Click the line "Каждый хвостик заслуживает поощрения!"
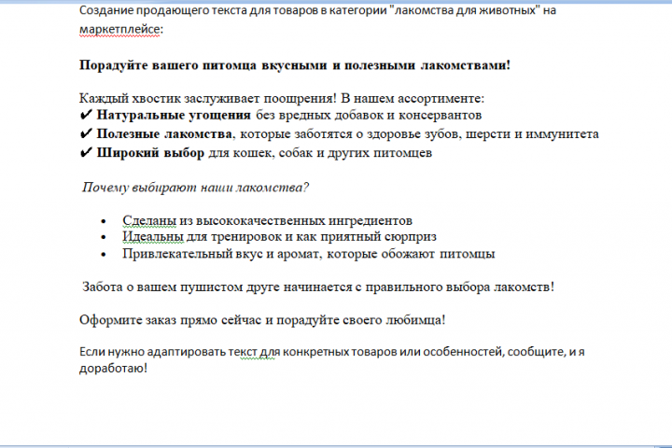Screen dimensions: 672x448 tap(208, 99)
